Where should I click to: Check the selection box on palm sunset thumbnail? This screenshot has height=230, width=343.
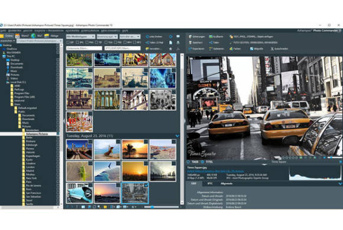point(146,142)
